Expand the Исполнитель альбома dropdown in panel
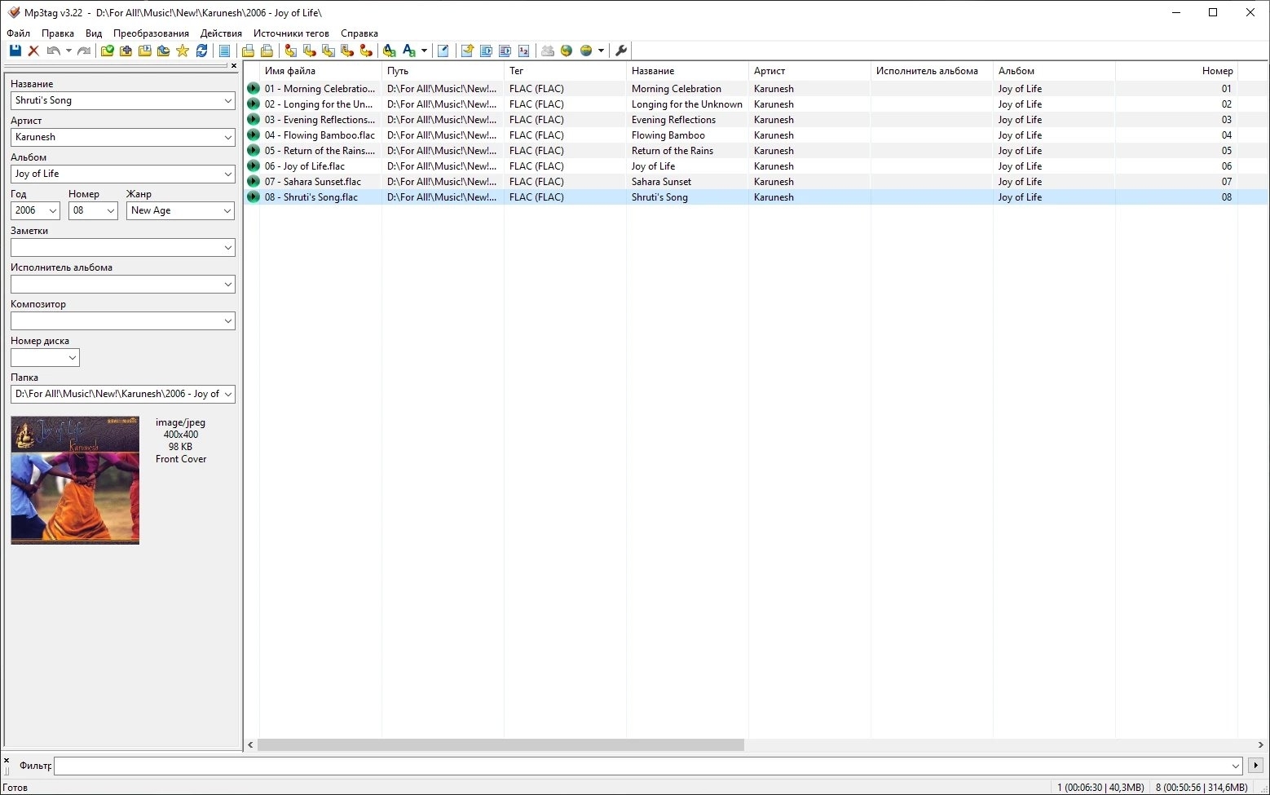 click(x=227, y=285)
